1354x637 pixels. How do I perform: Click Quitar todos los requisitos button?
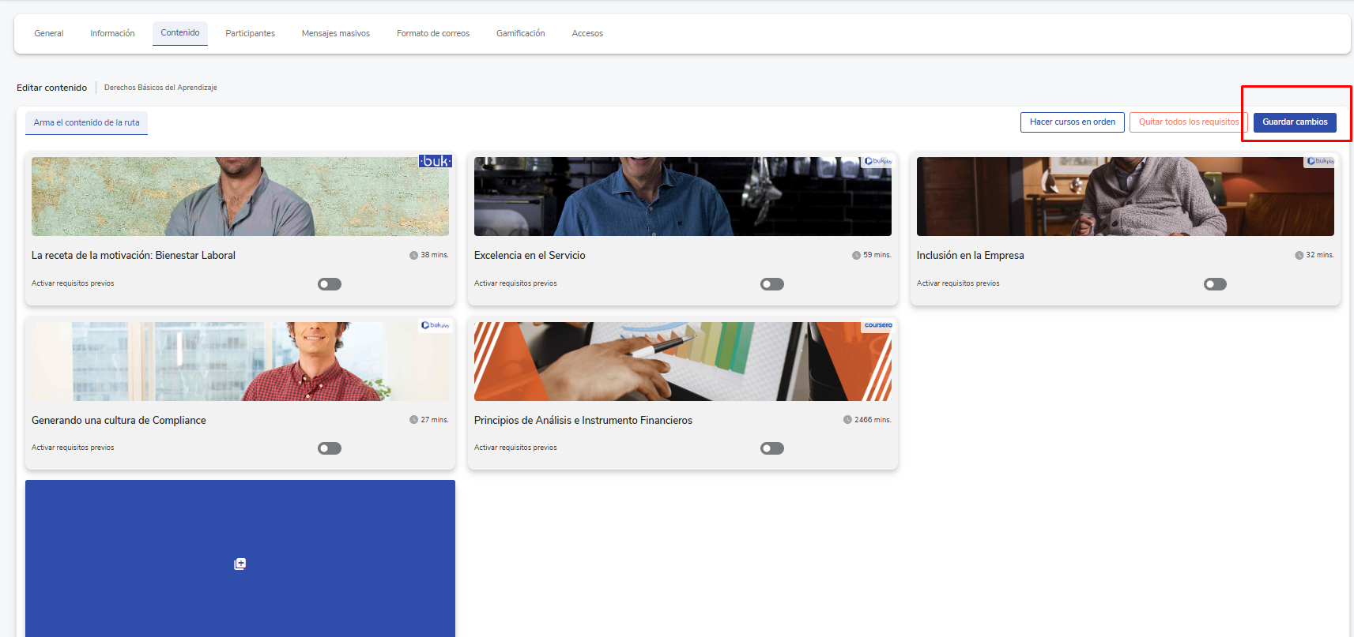pyautogui.click(x=1188, y=122)
